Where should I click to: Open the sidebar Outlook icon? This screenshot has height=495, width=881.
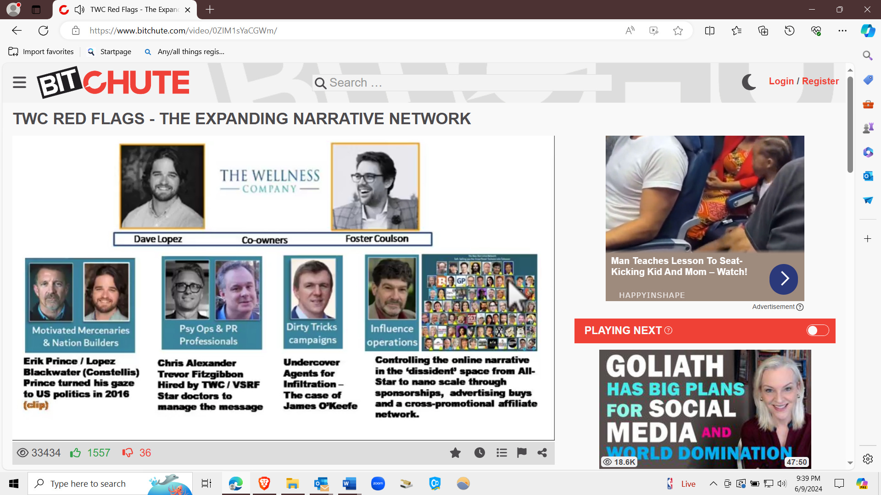(x=868, y=176)
